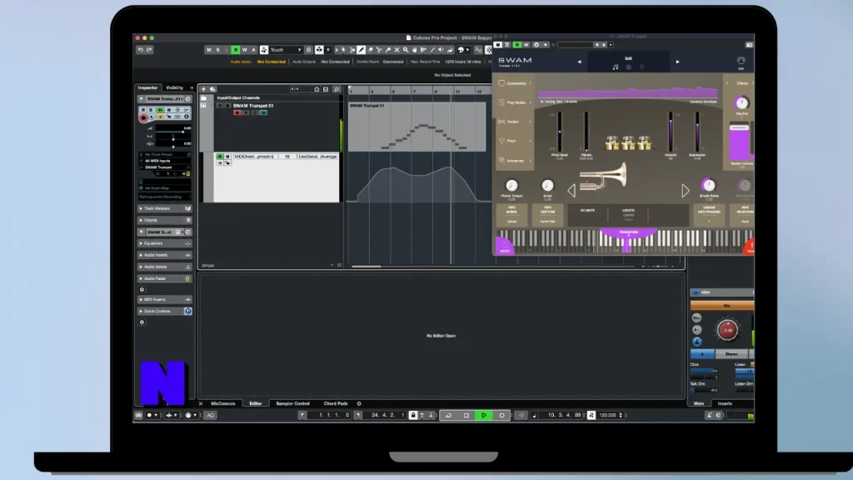Turn the red Control Room volume knob
This screenshot has height=480, width=853.
[x=727, y=330]
